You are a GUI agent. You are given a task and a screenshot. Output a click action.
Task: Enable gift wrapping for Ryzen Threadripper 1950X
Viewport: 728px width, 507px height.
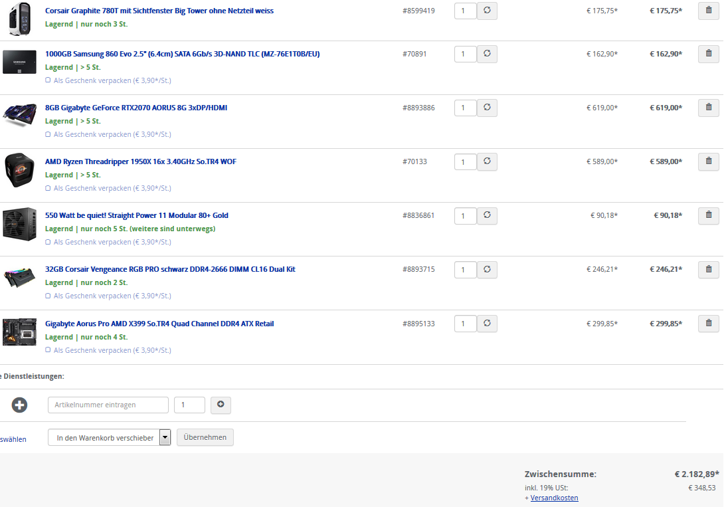48,188
